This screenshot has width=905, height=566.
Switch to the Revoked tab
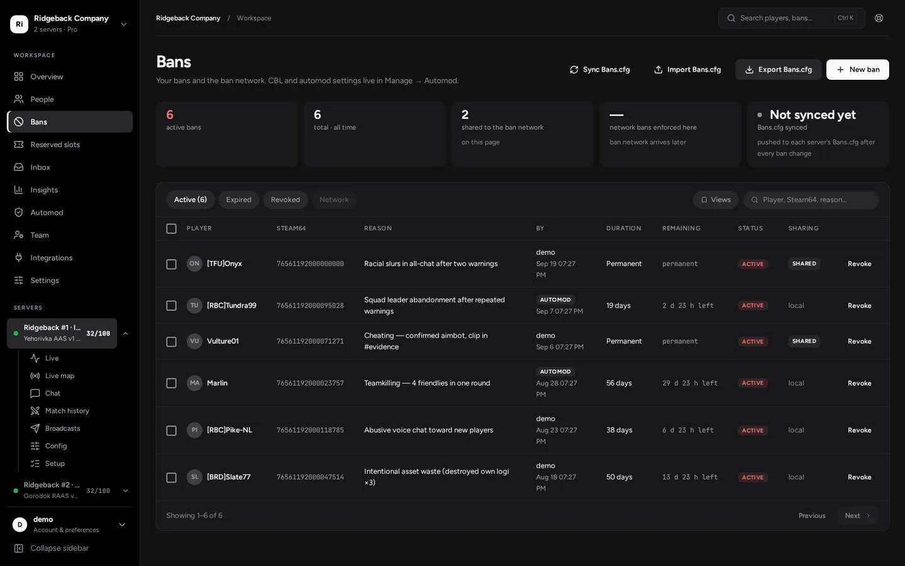pyautogui.click(x=285, y=200)
